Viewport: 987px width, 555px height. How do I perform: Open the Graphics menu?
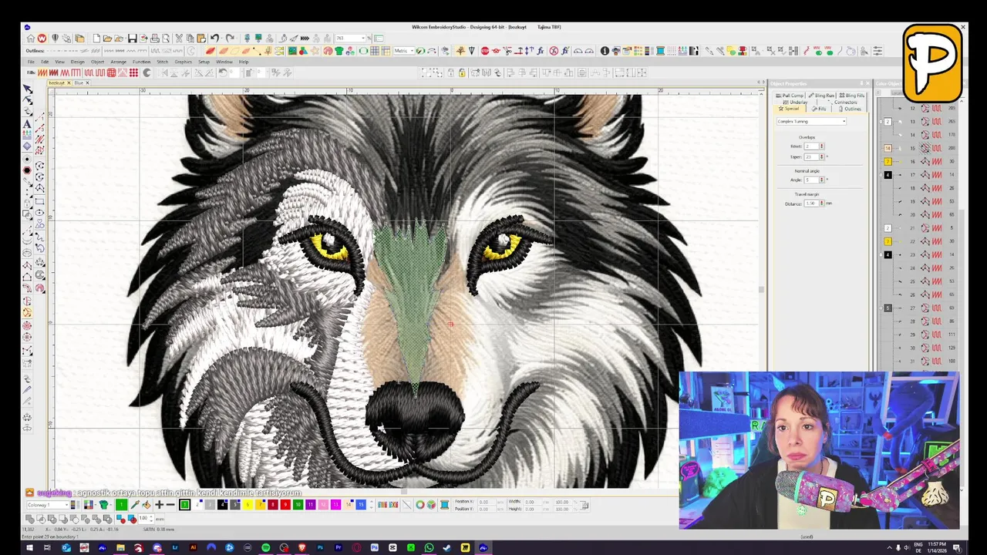click(x=184, y=62)
